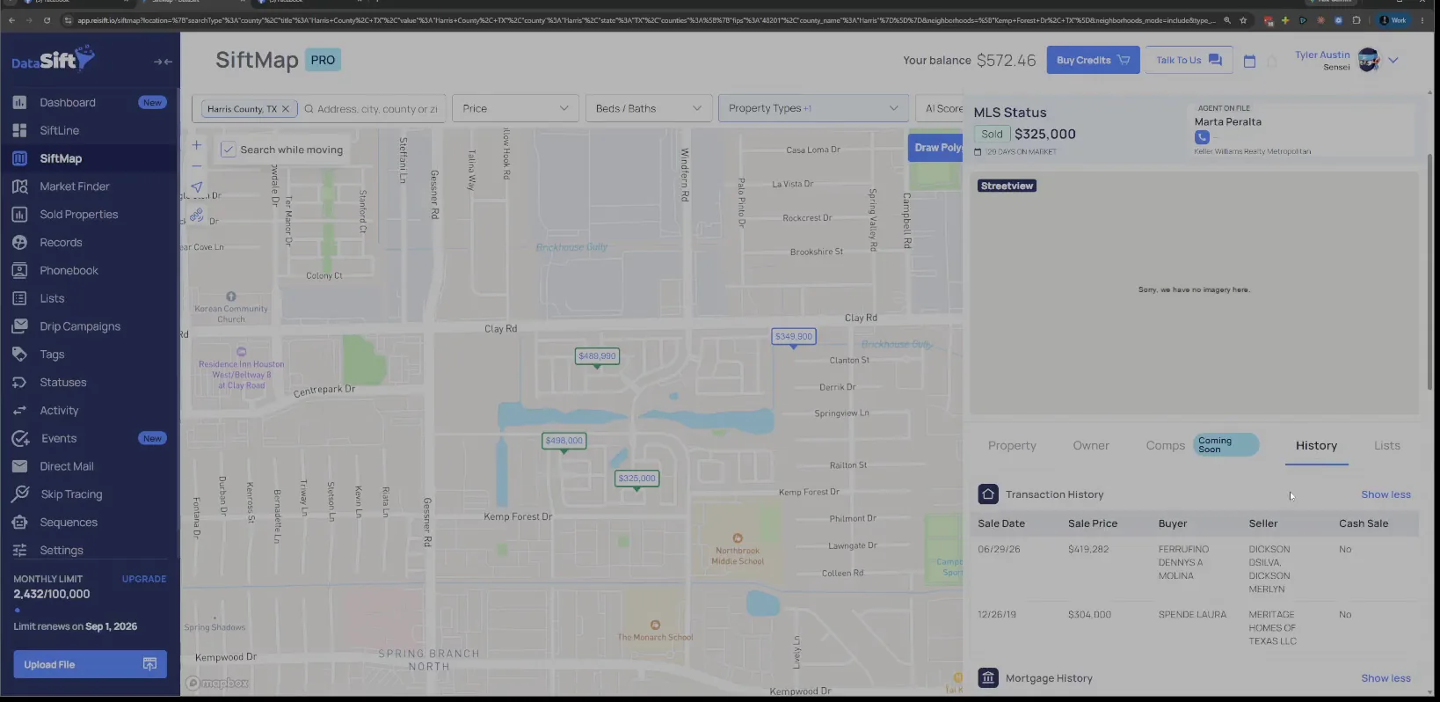Image resolution: width=1440 pixels, height=702 pixels.
Task: Open SiftLine via its sidebar icon
Action: pyautogui.click(x=19, y=130)
